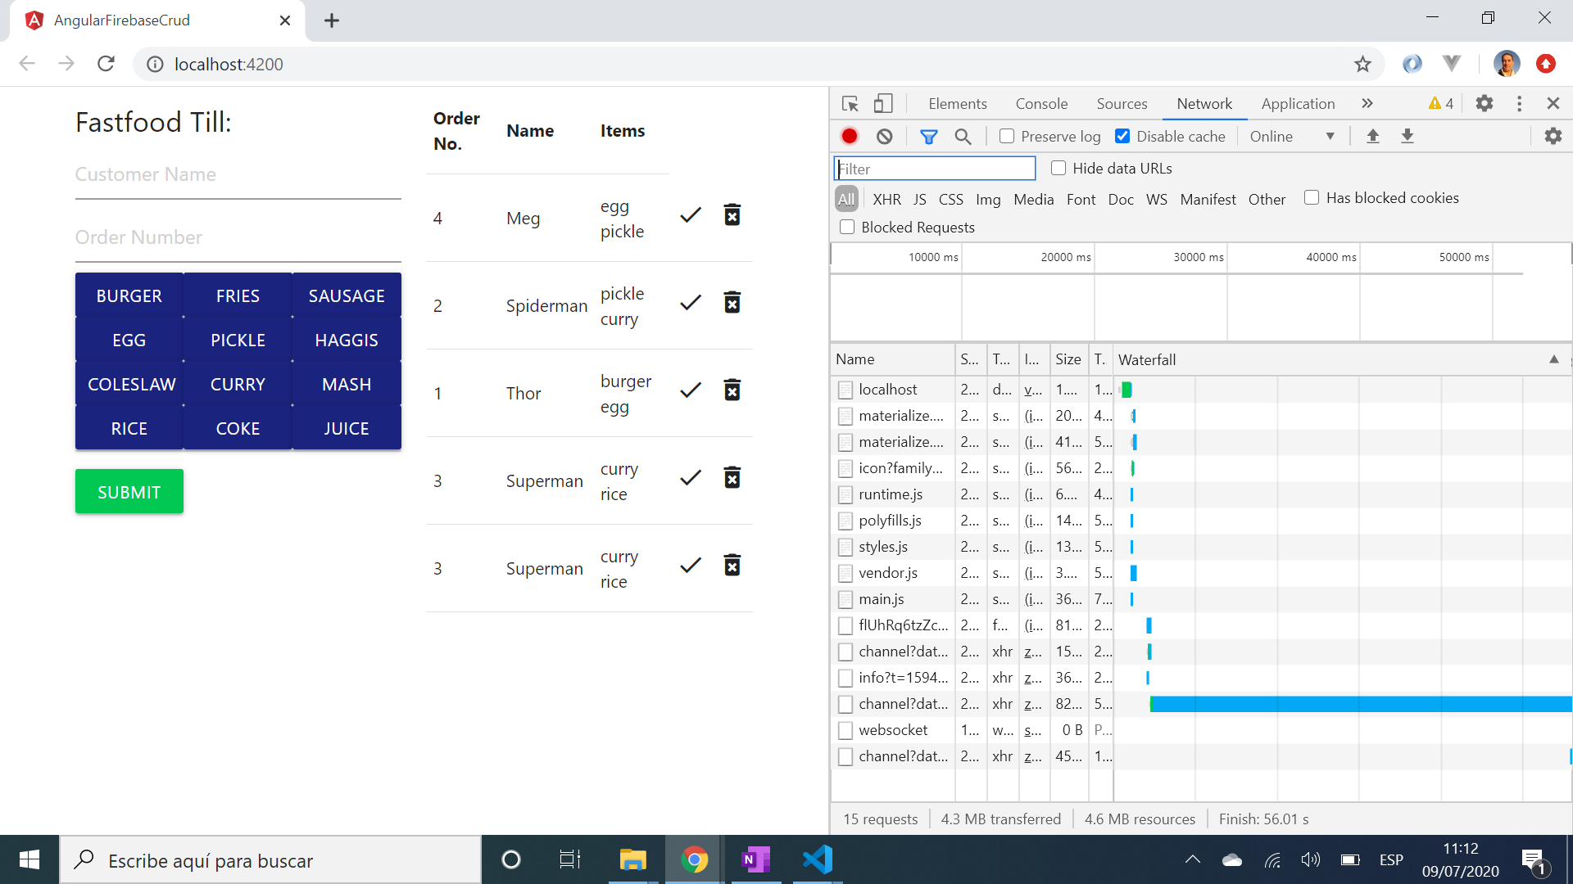Mark Thor's order complete with checkmark
The height and width of the screenshot is (884, 1573).
691,390
